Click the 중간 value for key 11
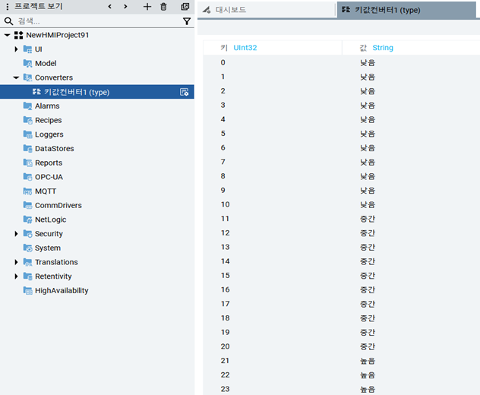480x395 pixels. 368,219
